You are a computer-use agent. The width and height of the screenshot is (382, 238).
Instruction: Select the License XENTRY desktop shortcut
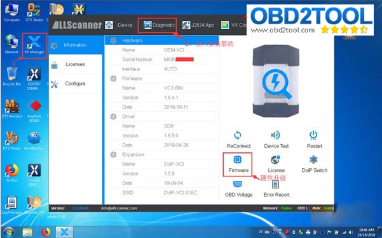(x=34, y=175)
